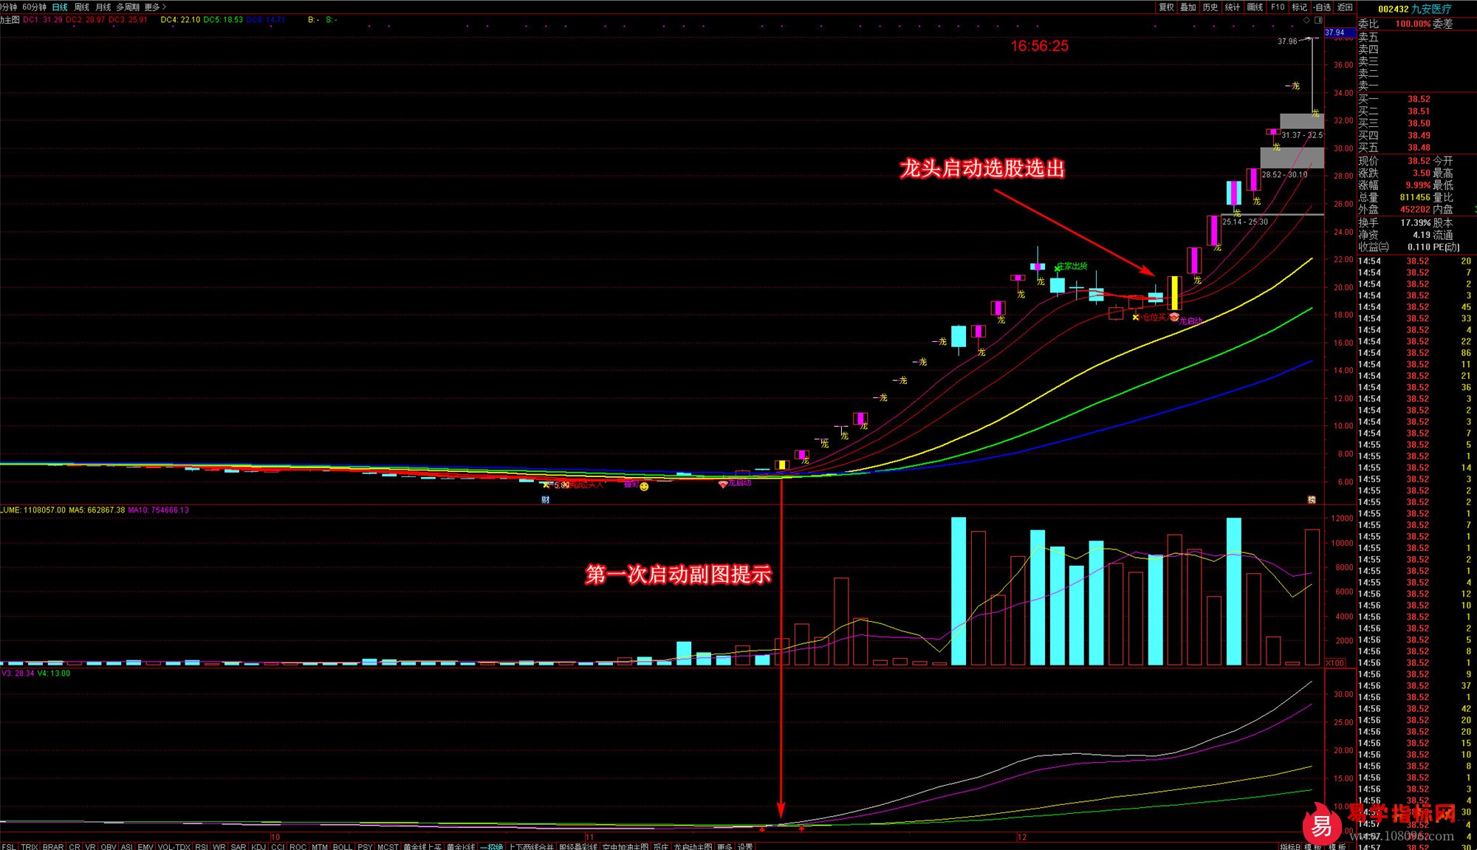Select the MTM indicator tab
This screenshot has width=1477, height=850.
point(320,846)
